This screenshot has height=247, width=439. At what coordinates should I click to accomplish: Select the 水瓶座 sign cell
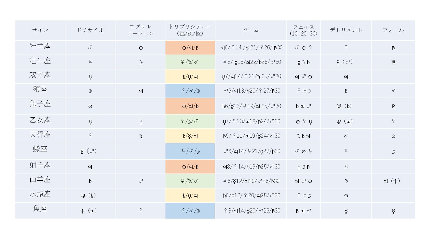[x=40, y=196]
